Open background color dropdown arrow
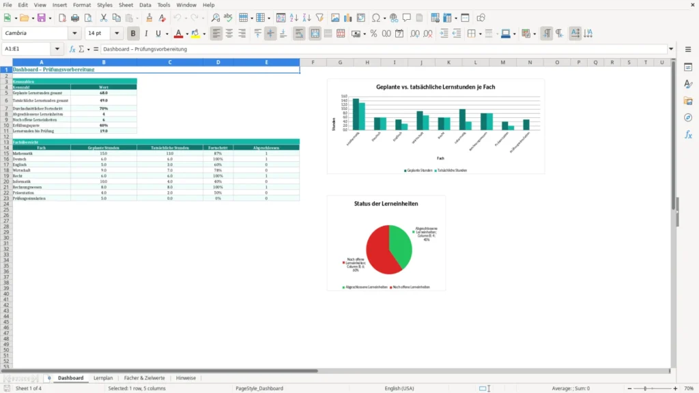Viewport: 699px width, 393px height. click(x=204, y=33)
